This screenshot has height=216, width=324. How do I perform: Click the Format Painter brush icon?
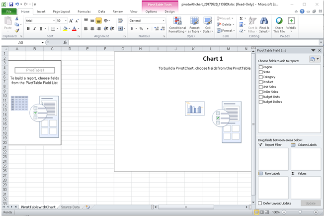coord(17,30)
